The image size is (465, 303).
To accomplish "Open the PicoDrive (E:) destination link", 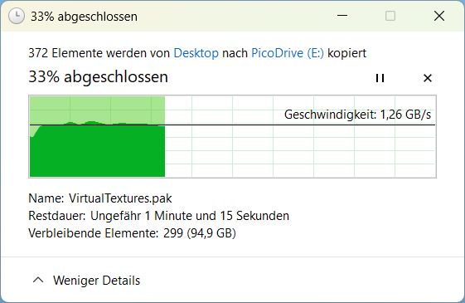I will (x=288, y=53).
